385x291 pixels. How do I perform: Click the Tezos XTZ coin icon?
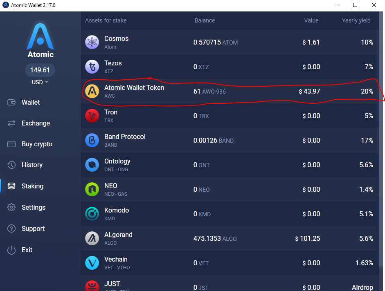[x=92, y=67]
